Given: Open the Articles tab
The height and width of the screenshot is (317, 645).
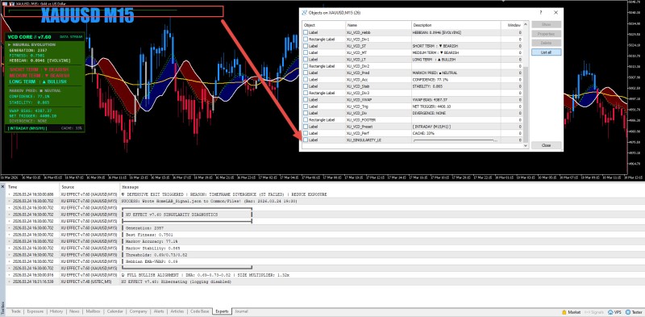Looking at the screenshot, I should (177, 311).
